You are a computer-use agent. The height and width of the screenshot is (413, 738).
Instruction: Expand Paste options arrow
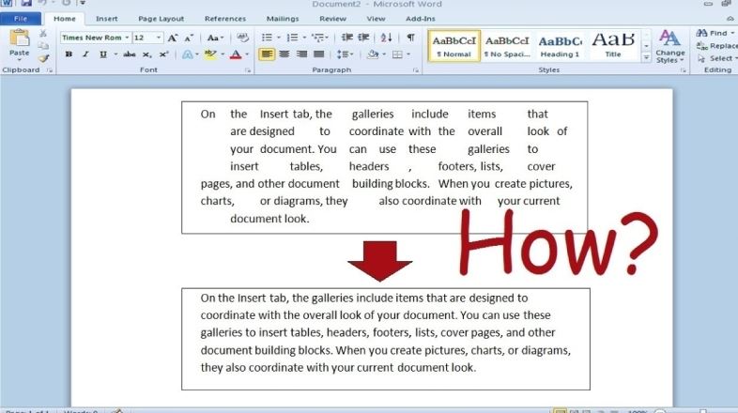[x=20, y=60]
